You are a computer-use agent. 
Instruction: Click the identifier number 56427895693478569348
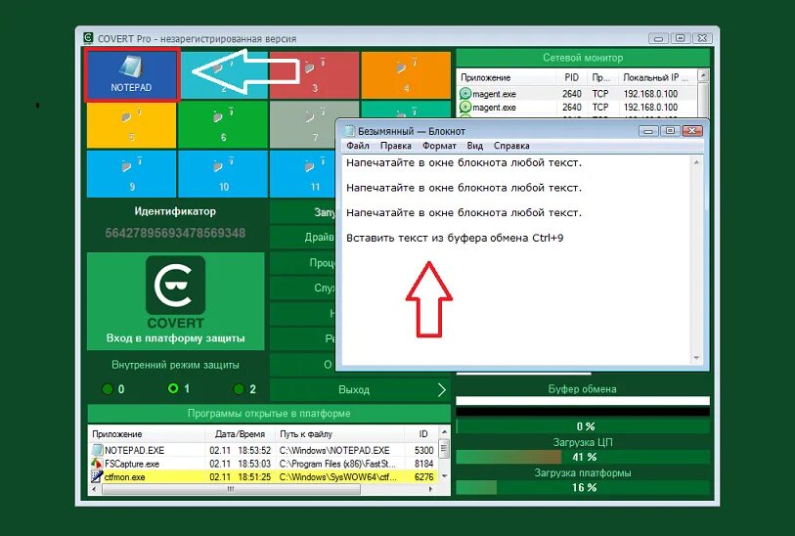coord(175,233)
